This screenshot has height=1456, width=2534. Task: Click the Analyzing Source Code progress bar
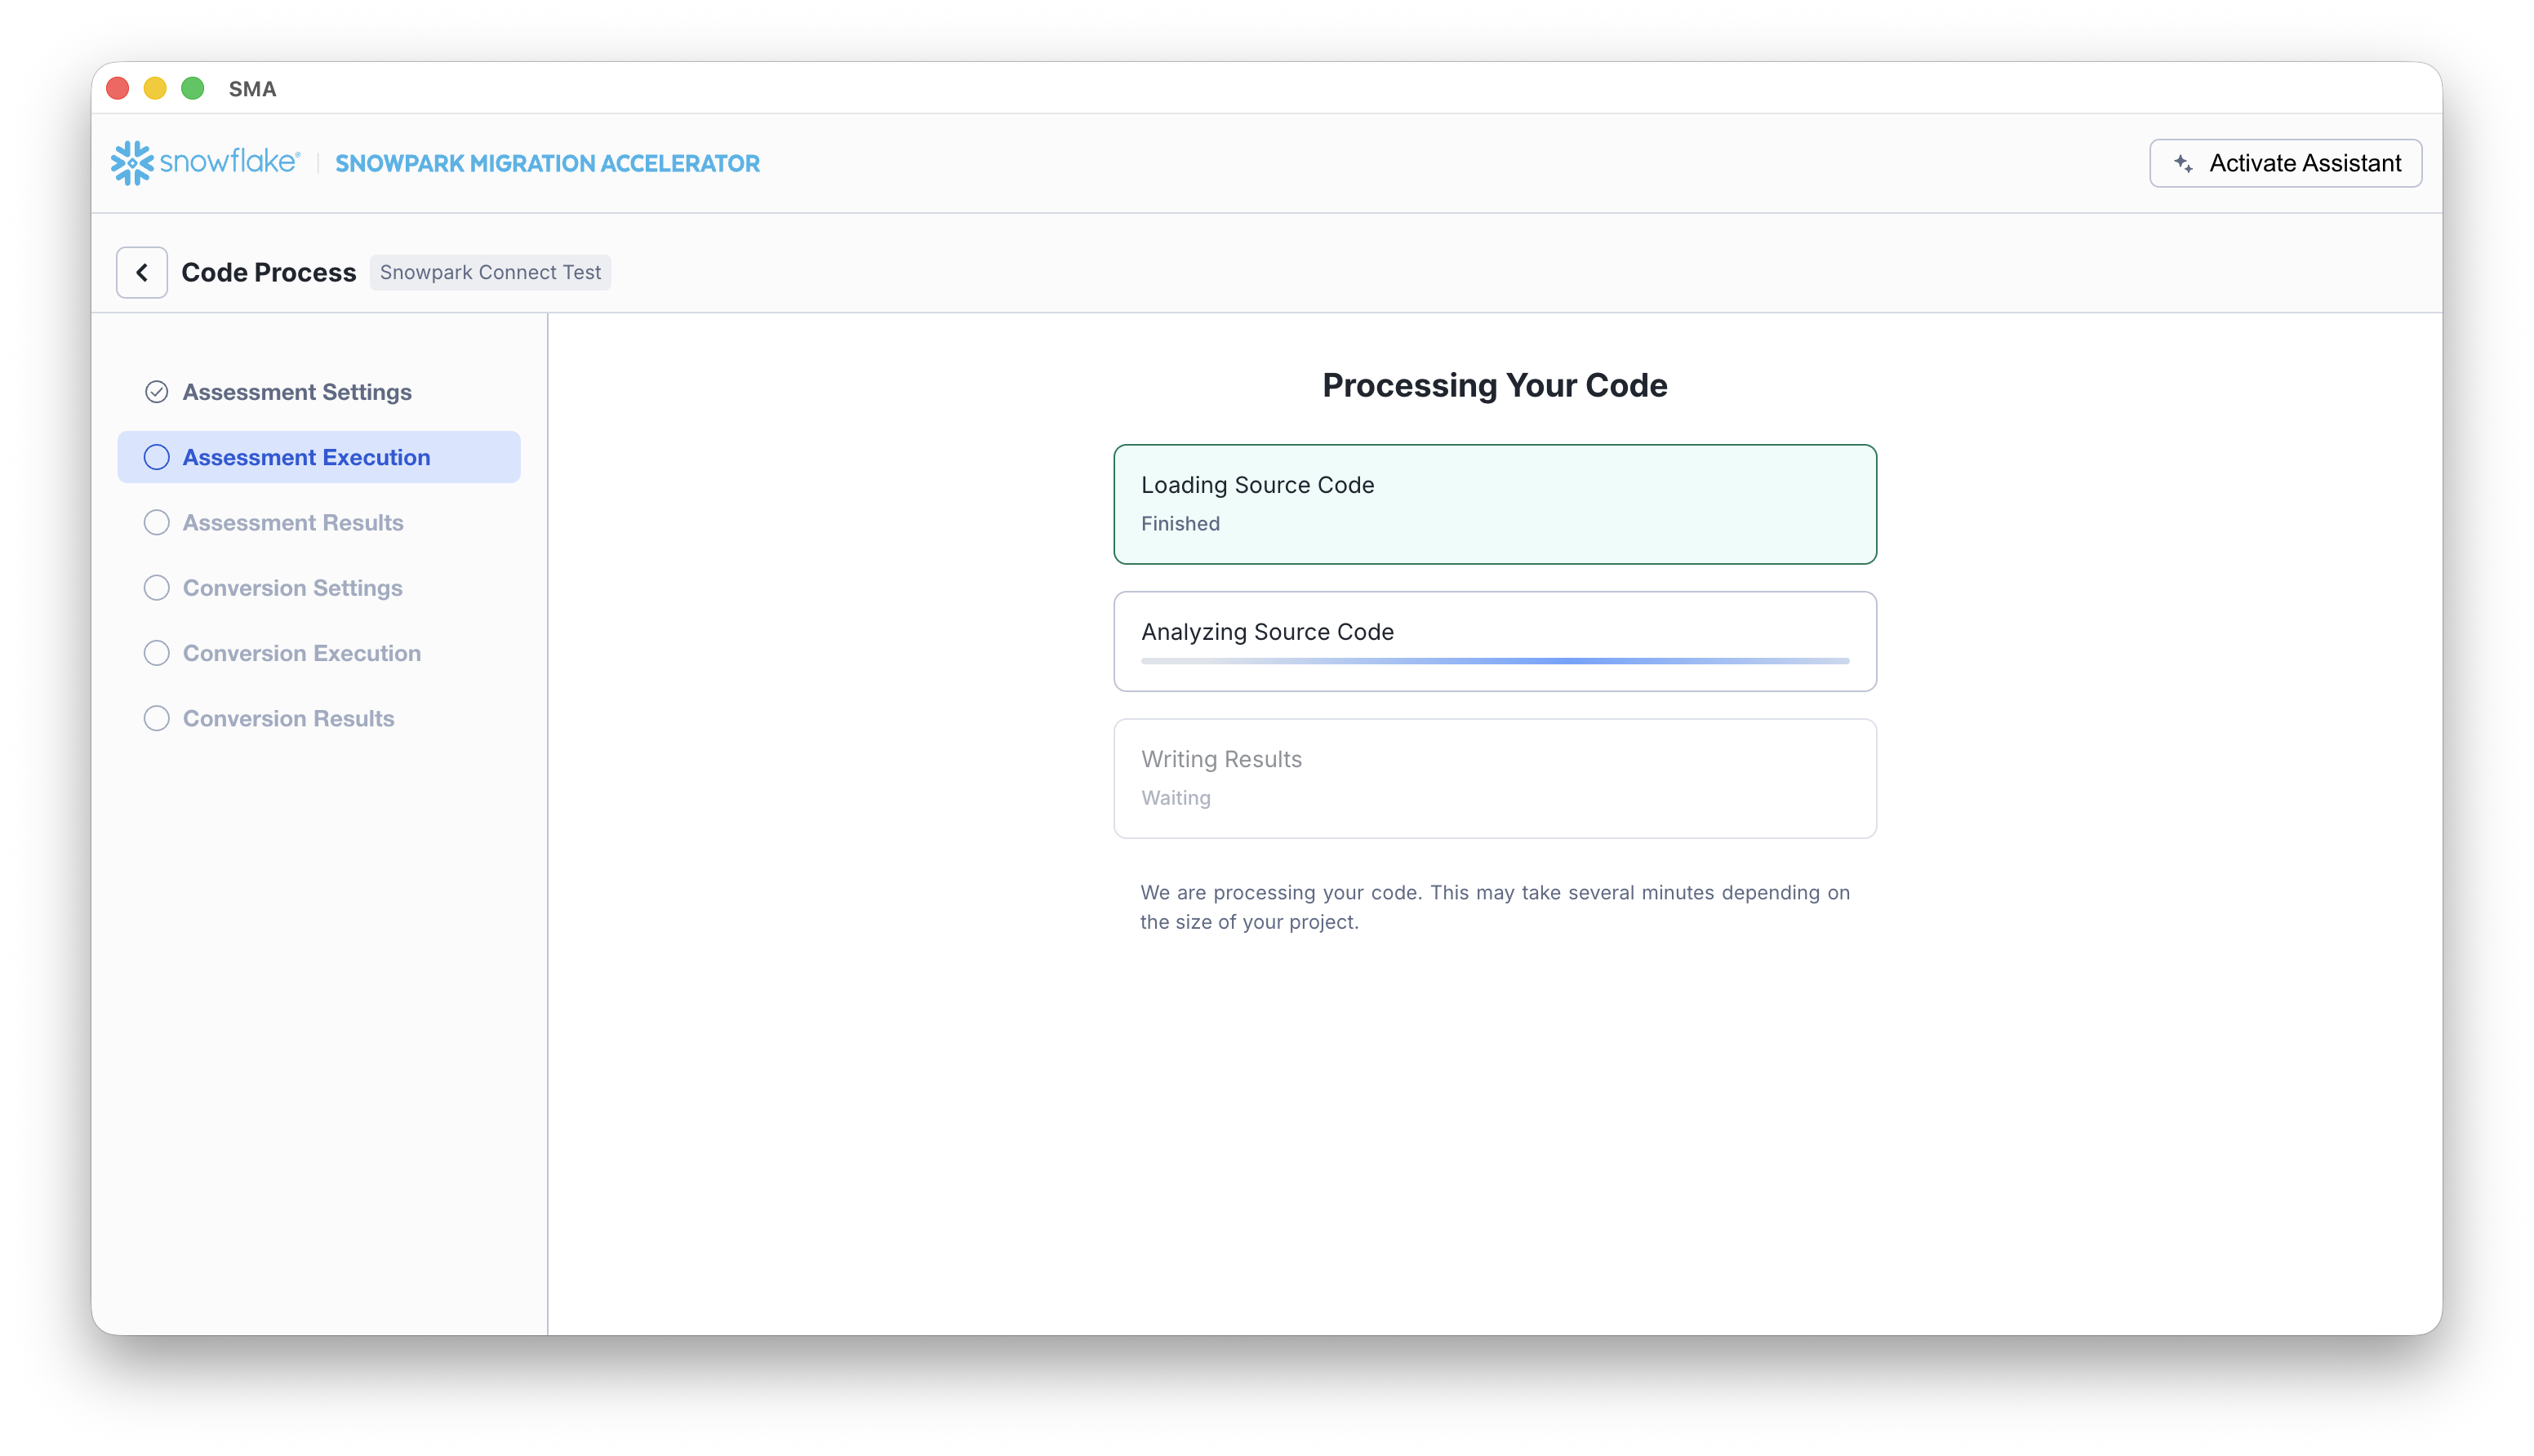[x=1494, y=661]
